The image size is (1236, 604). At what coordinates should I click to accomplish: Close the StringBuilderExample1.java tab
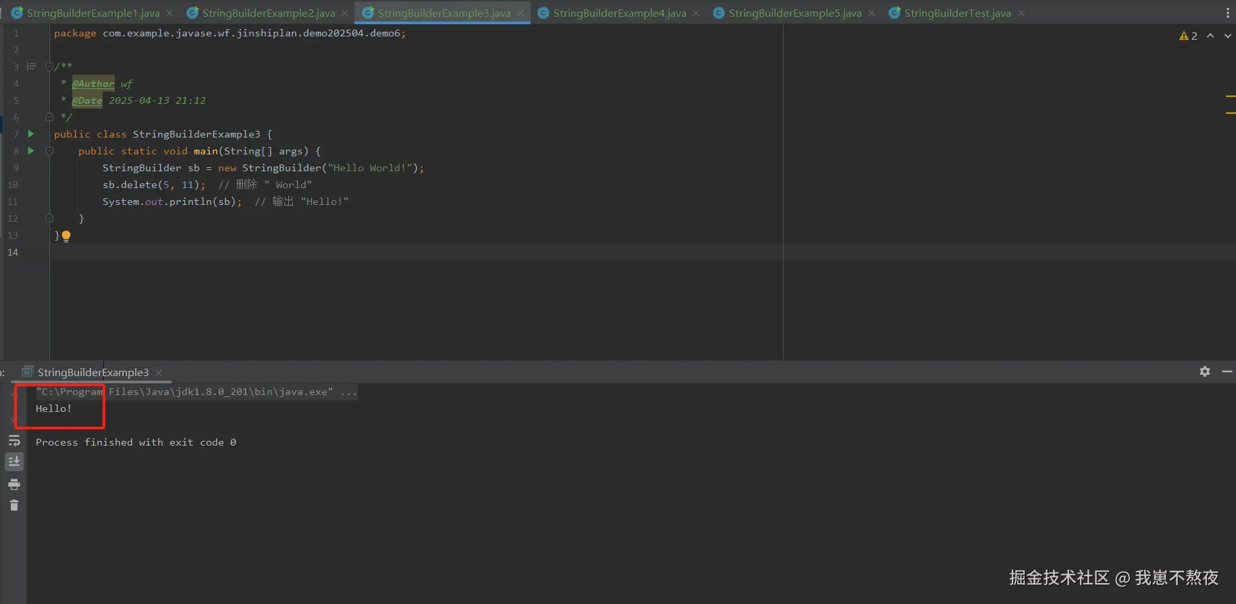click(169, 13)
